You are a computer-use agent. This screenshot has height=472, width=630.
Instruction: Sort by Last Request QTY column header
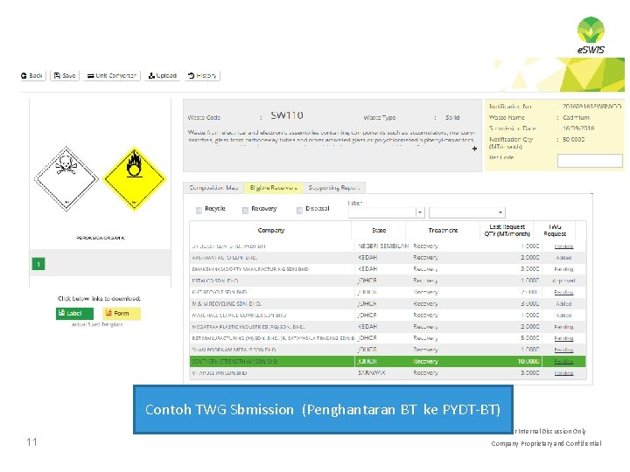click(507, 231)
